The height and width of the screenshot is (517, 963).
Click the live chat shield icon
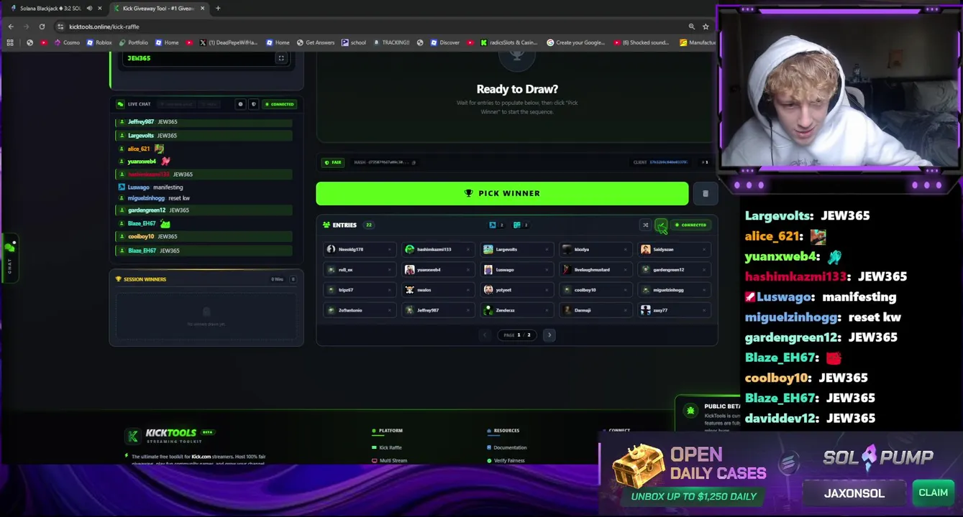coord(253,104)
